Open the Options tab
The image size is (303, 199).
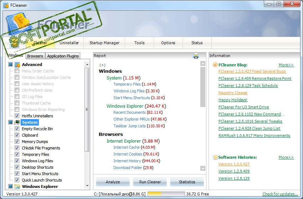(x=168, y=43)
